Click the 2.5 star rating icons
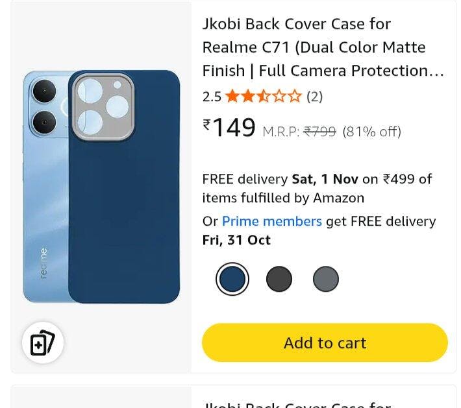 [x=264, y=97]
